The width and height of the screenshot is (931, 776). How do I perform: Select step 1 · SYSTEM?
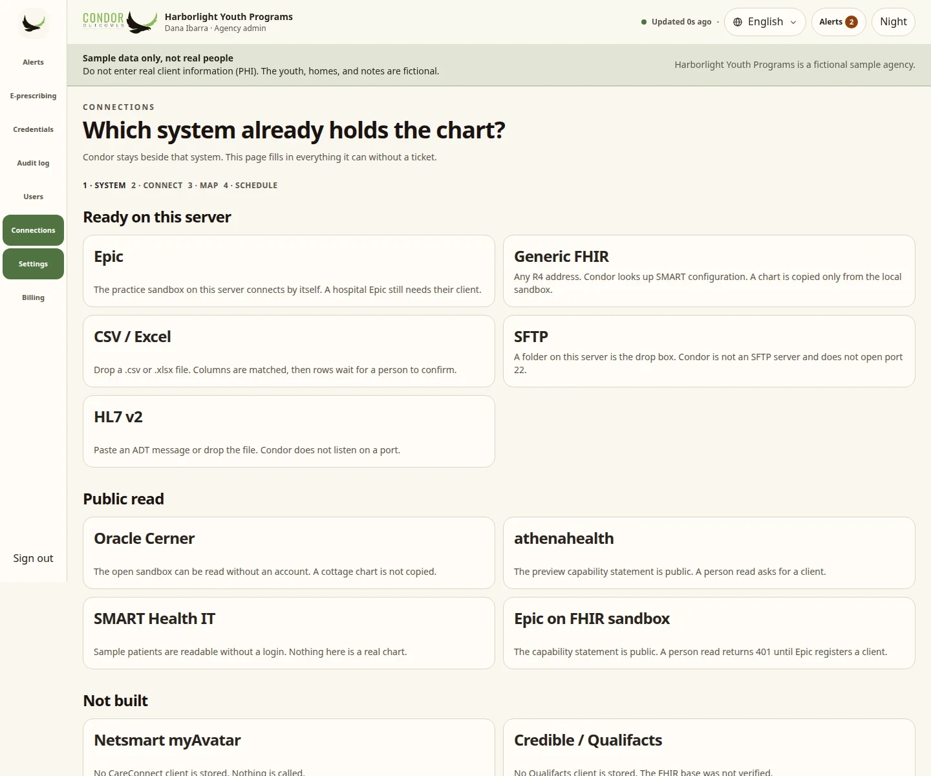pyautogui.click(x=104, y=185)
